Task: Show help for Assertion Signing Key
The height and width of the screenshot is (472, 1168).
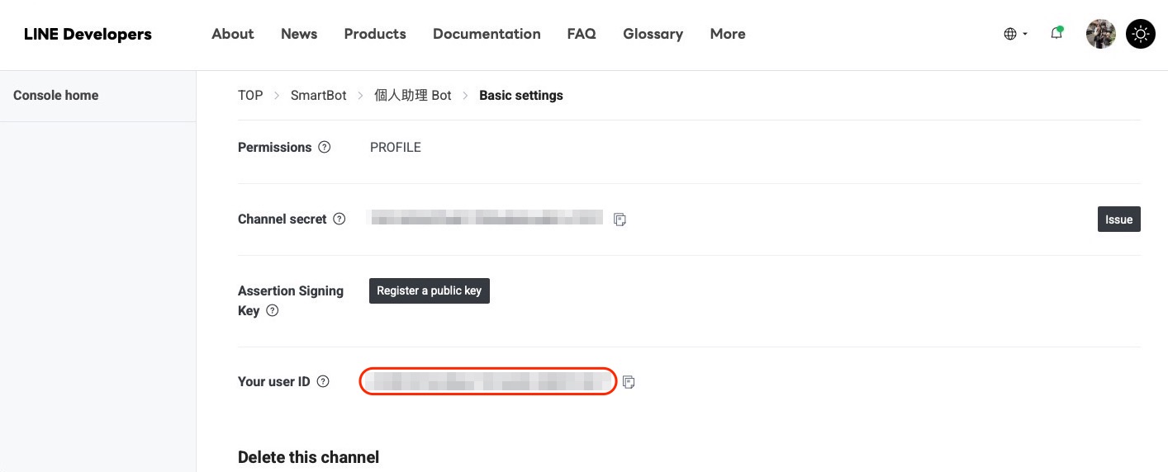Action: coord(272,311)
